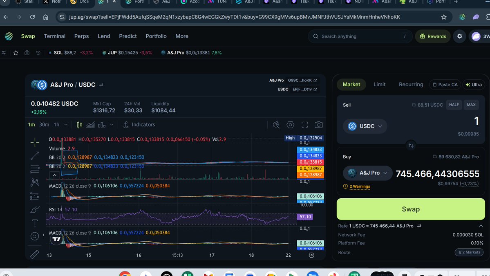
Task: Select the area chart type icon
Action: tap(90, 125)
